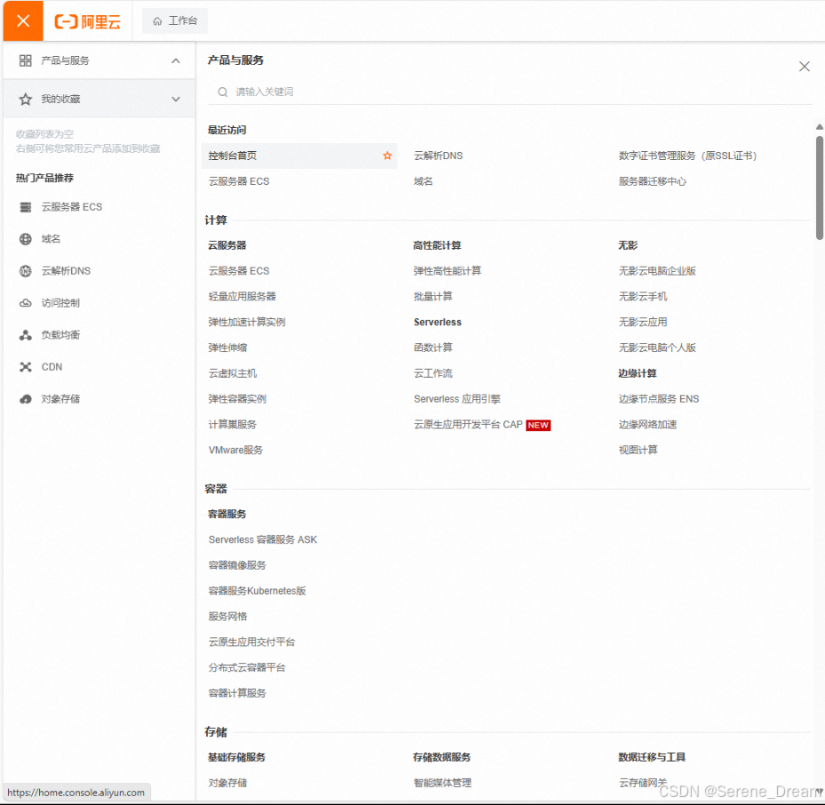The image size is (825, 805).
Task: Click the Aliyun logo
Action: tap(88, 21)
